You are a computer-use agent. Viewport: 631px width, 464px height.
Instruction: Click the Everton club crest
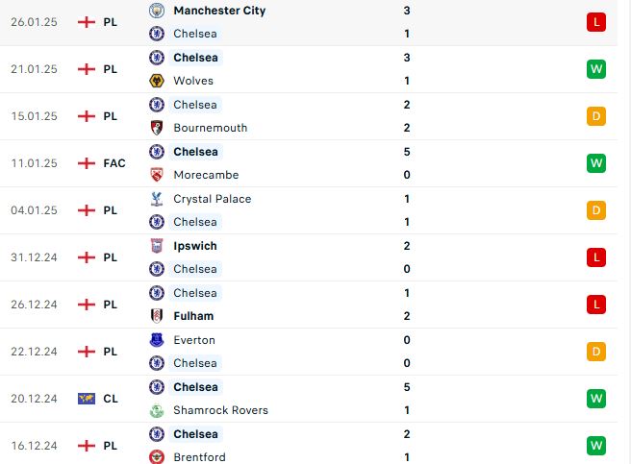pos(157,340)
